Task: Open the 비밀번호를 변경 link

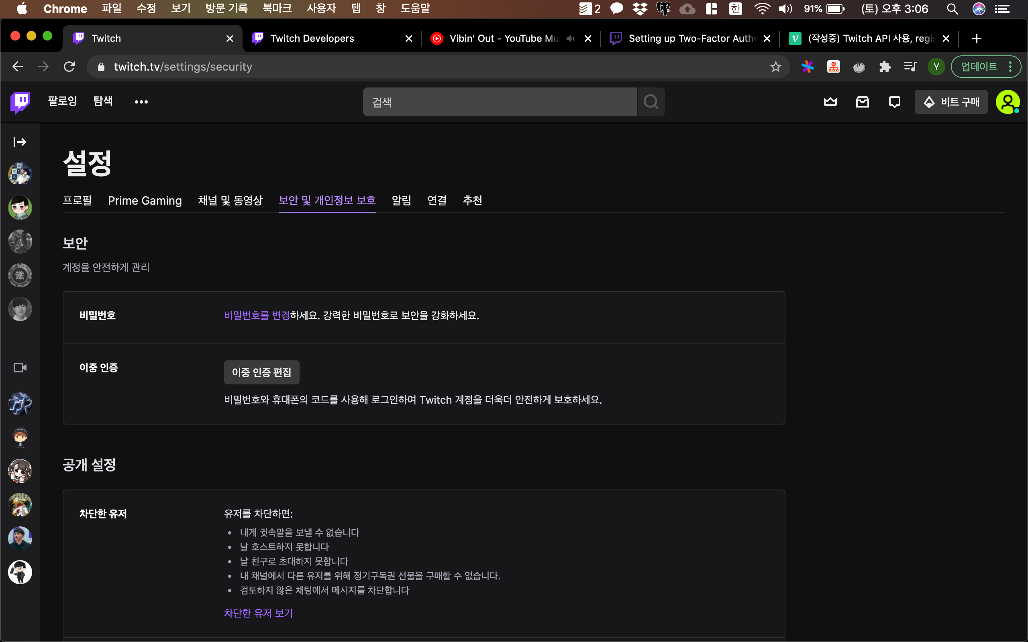Action: tap(257, 315)
